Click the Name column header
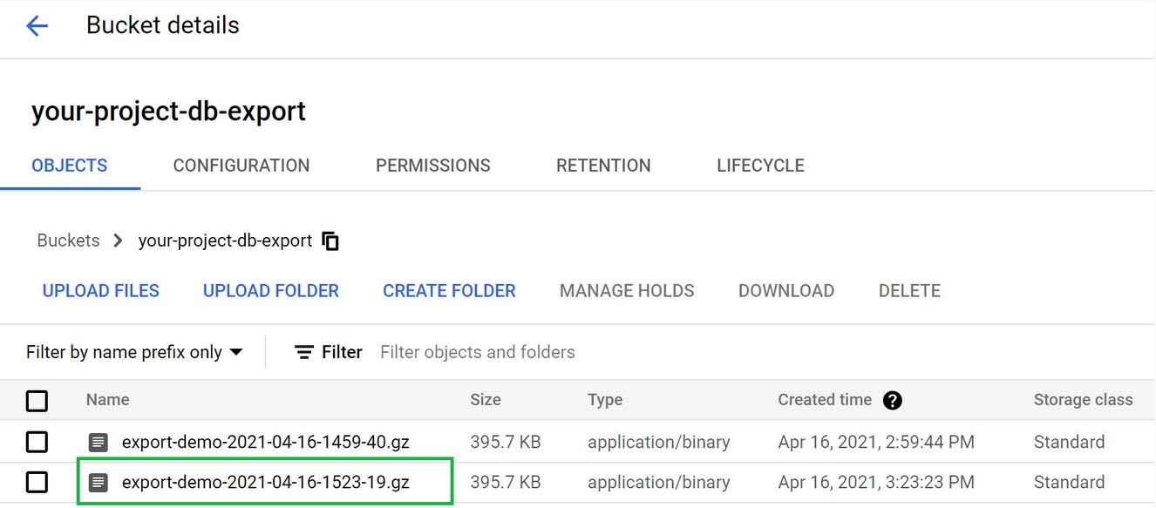1156x508 pixels. click(108, 400)
